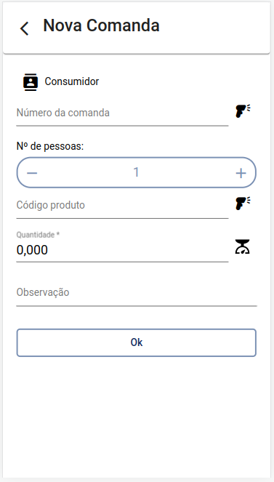
Task: Scan the product code with the barcode reader
Action: pyautogui.click(x=243, y=203)
